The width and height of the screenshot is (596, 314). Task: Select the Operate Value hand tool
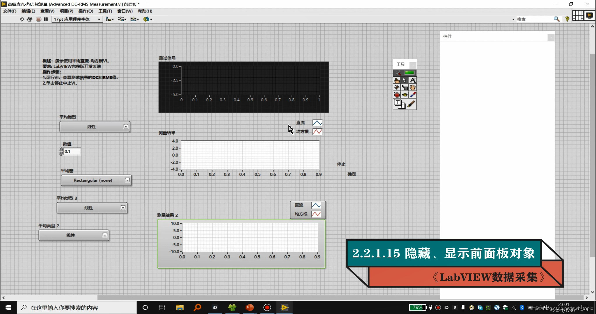pos(397,80)
